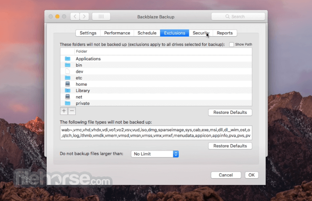312x201 pixels.
Task: Remove selected exclusion with minus button
Action: tap(72, 111)
